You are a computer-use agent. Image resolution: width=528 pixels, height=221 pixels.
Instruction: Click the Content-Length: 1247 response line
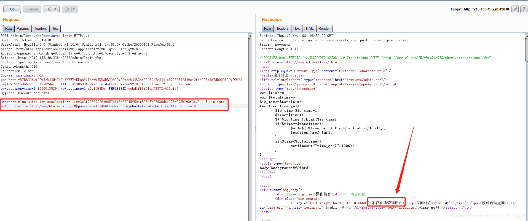(279, 49)
